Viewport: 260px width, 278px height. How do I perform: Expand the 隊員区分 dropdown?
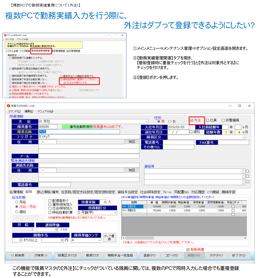tap(243, 137)
